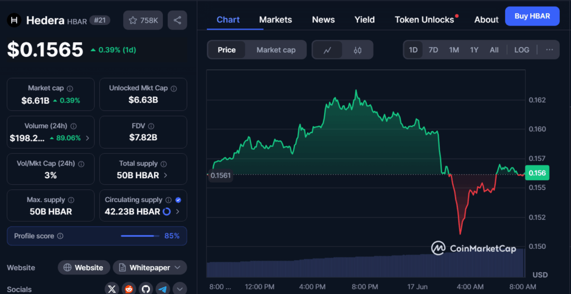Open the About tab
This screenshot has height=294, width=571.
pyautogui.click(x=486, y=19)
